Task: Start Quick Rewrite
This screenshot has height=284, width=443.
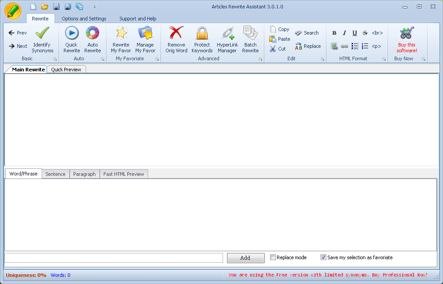Action: tap(72, 39)
